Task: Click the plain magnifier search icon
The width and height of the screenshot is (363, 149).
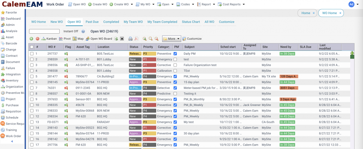Action: coord(151,39)
